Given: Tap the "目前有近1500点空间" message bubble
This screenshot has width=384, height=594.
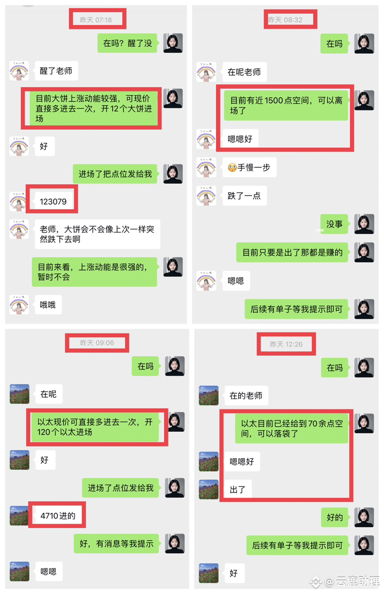Looking at the screenshot, I should point(286,106).
